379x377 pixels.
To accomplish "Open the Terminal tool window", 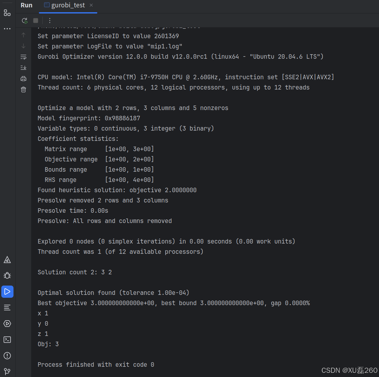I will 7,339.
